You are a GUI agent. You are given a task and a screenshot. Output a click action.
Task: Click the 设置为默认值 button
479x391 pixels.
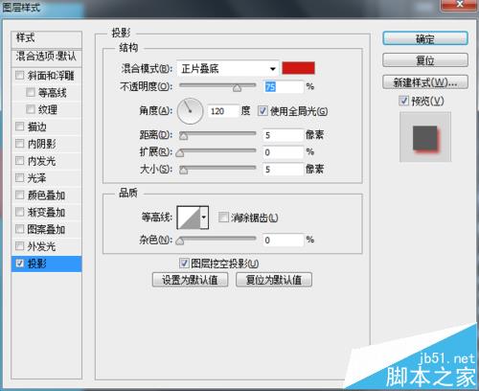click(x=190, y=280)
